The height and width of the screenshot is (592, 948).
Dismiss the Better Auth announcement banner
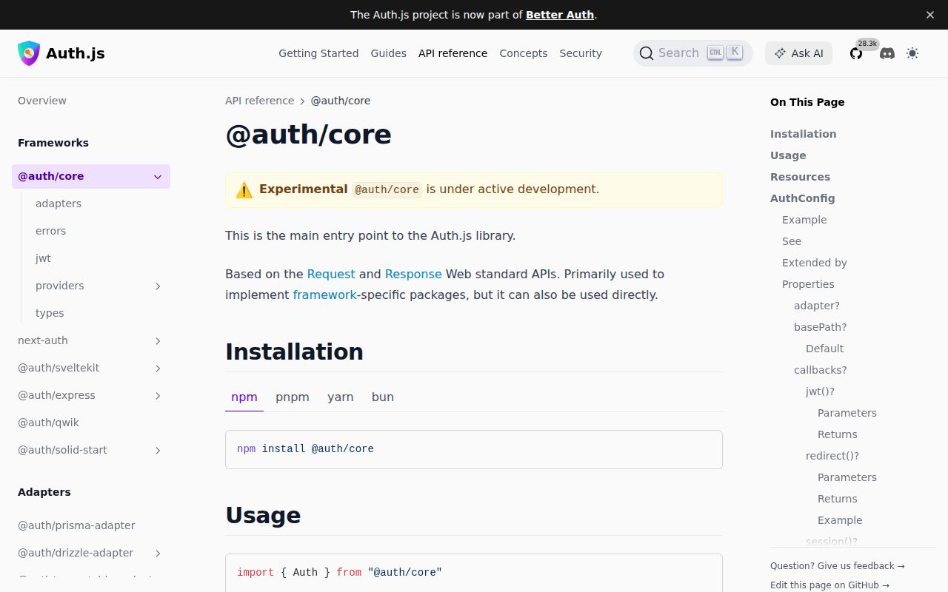click(930, 15)
